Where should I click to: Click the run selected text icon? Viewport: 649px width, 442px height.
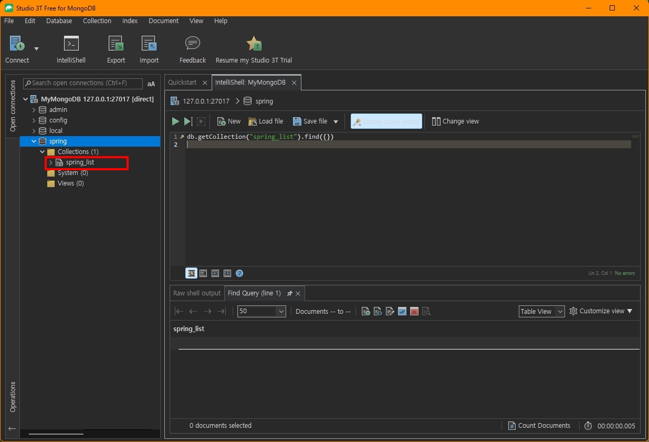tap(201, 121)
